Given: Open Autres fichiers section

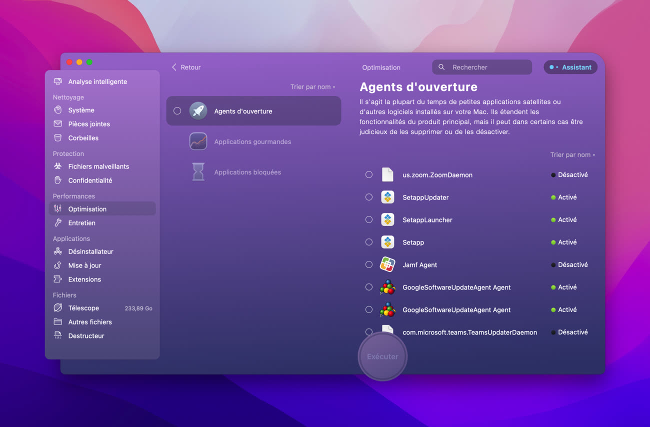Looking at the screenshot, I should point(102,322).
